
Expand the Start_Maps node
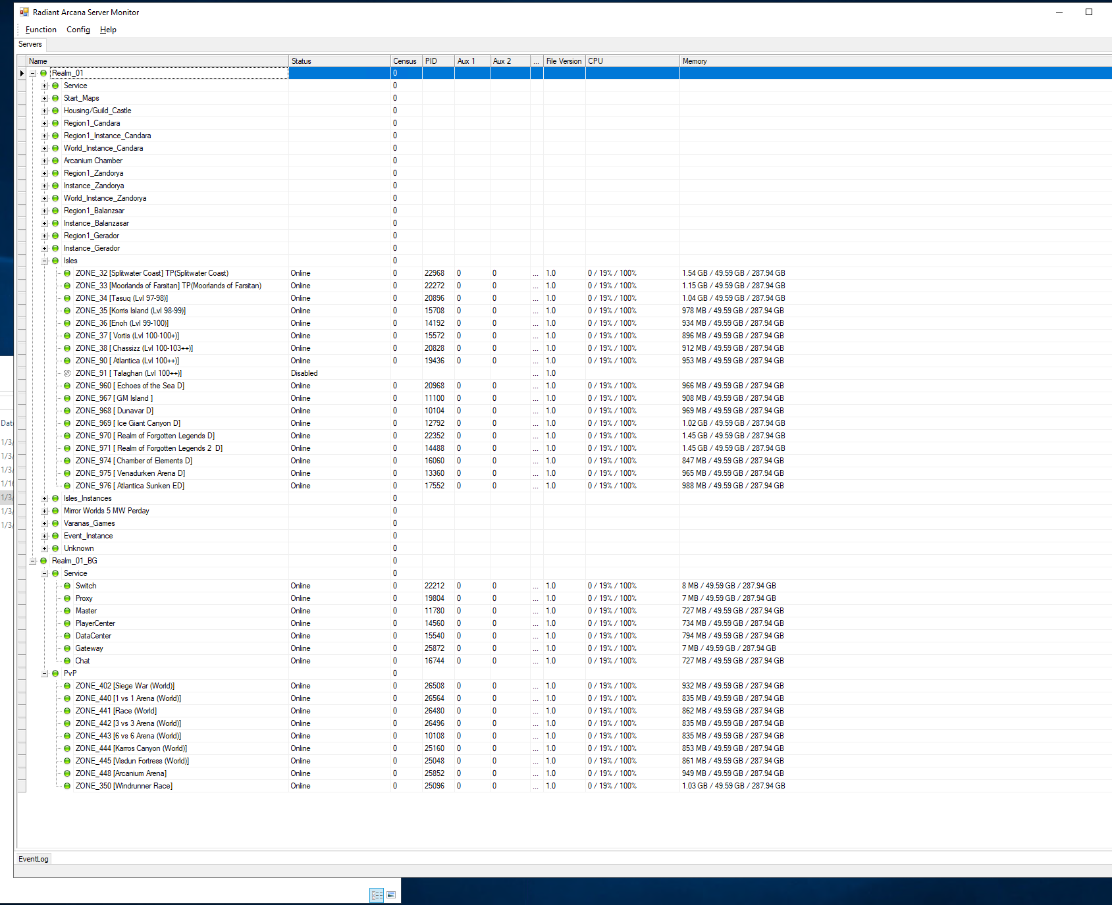44,97
